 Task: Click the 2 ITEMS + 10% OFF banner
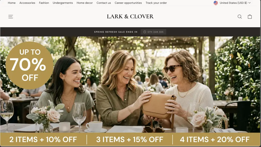coord(43,140)
